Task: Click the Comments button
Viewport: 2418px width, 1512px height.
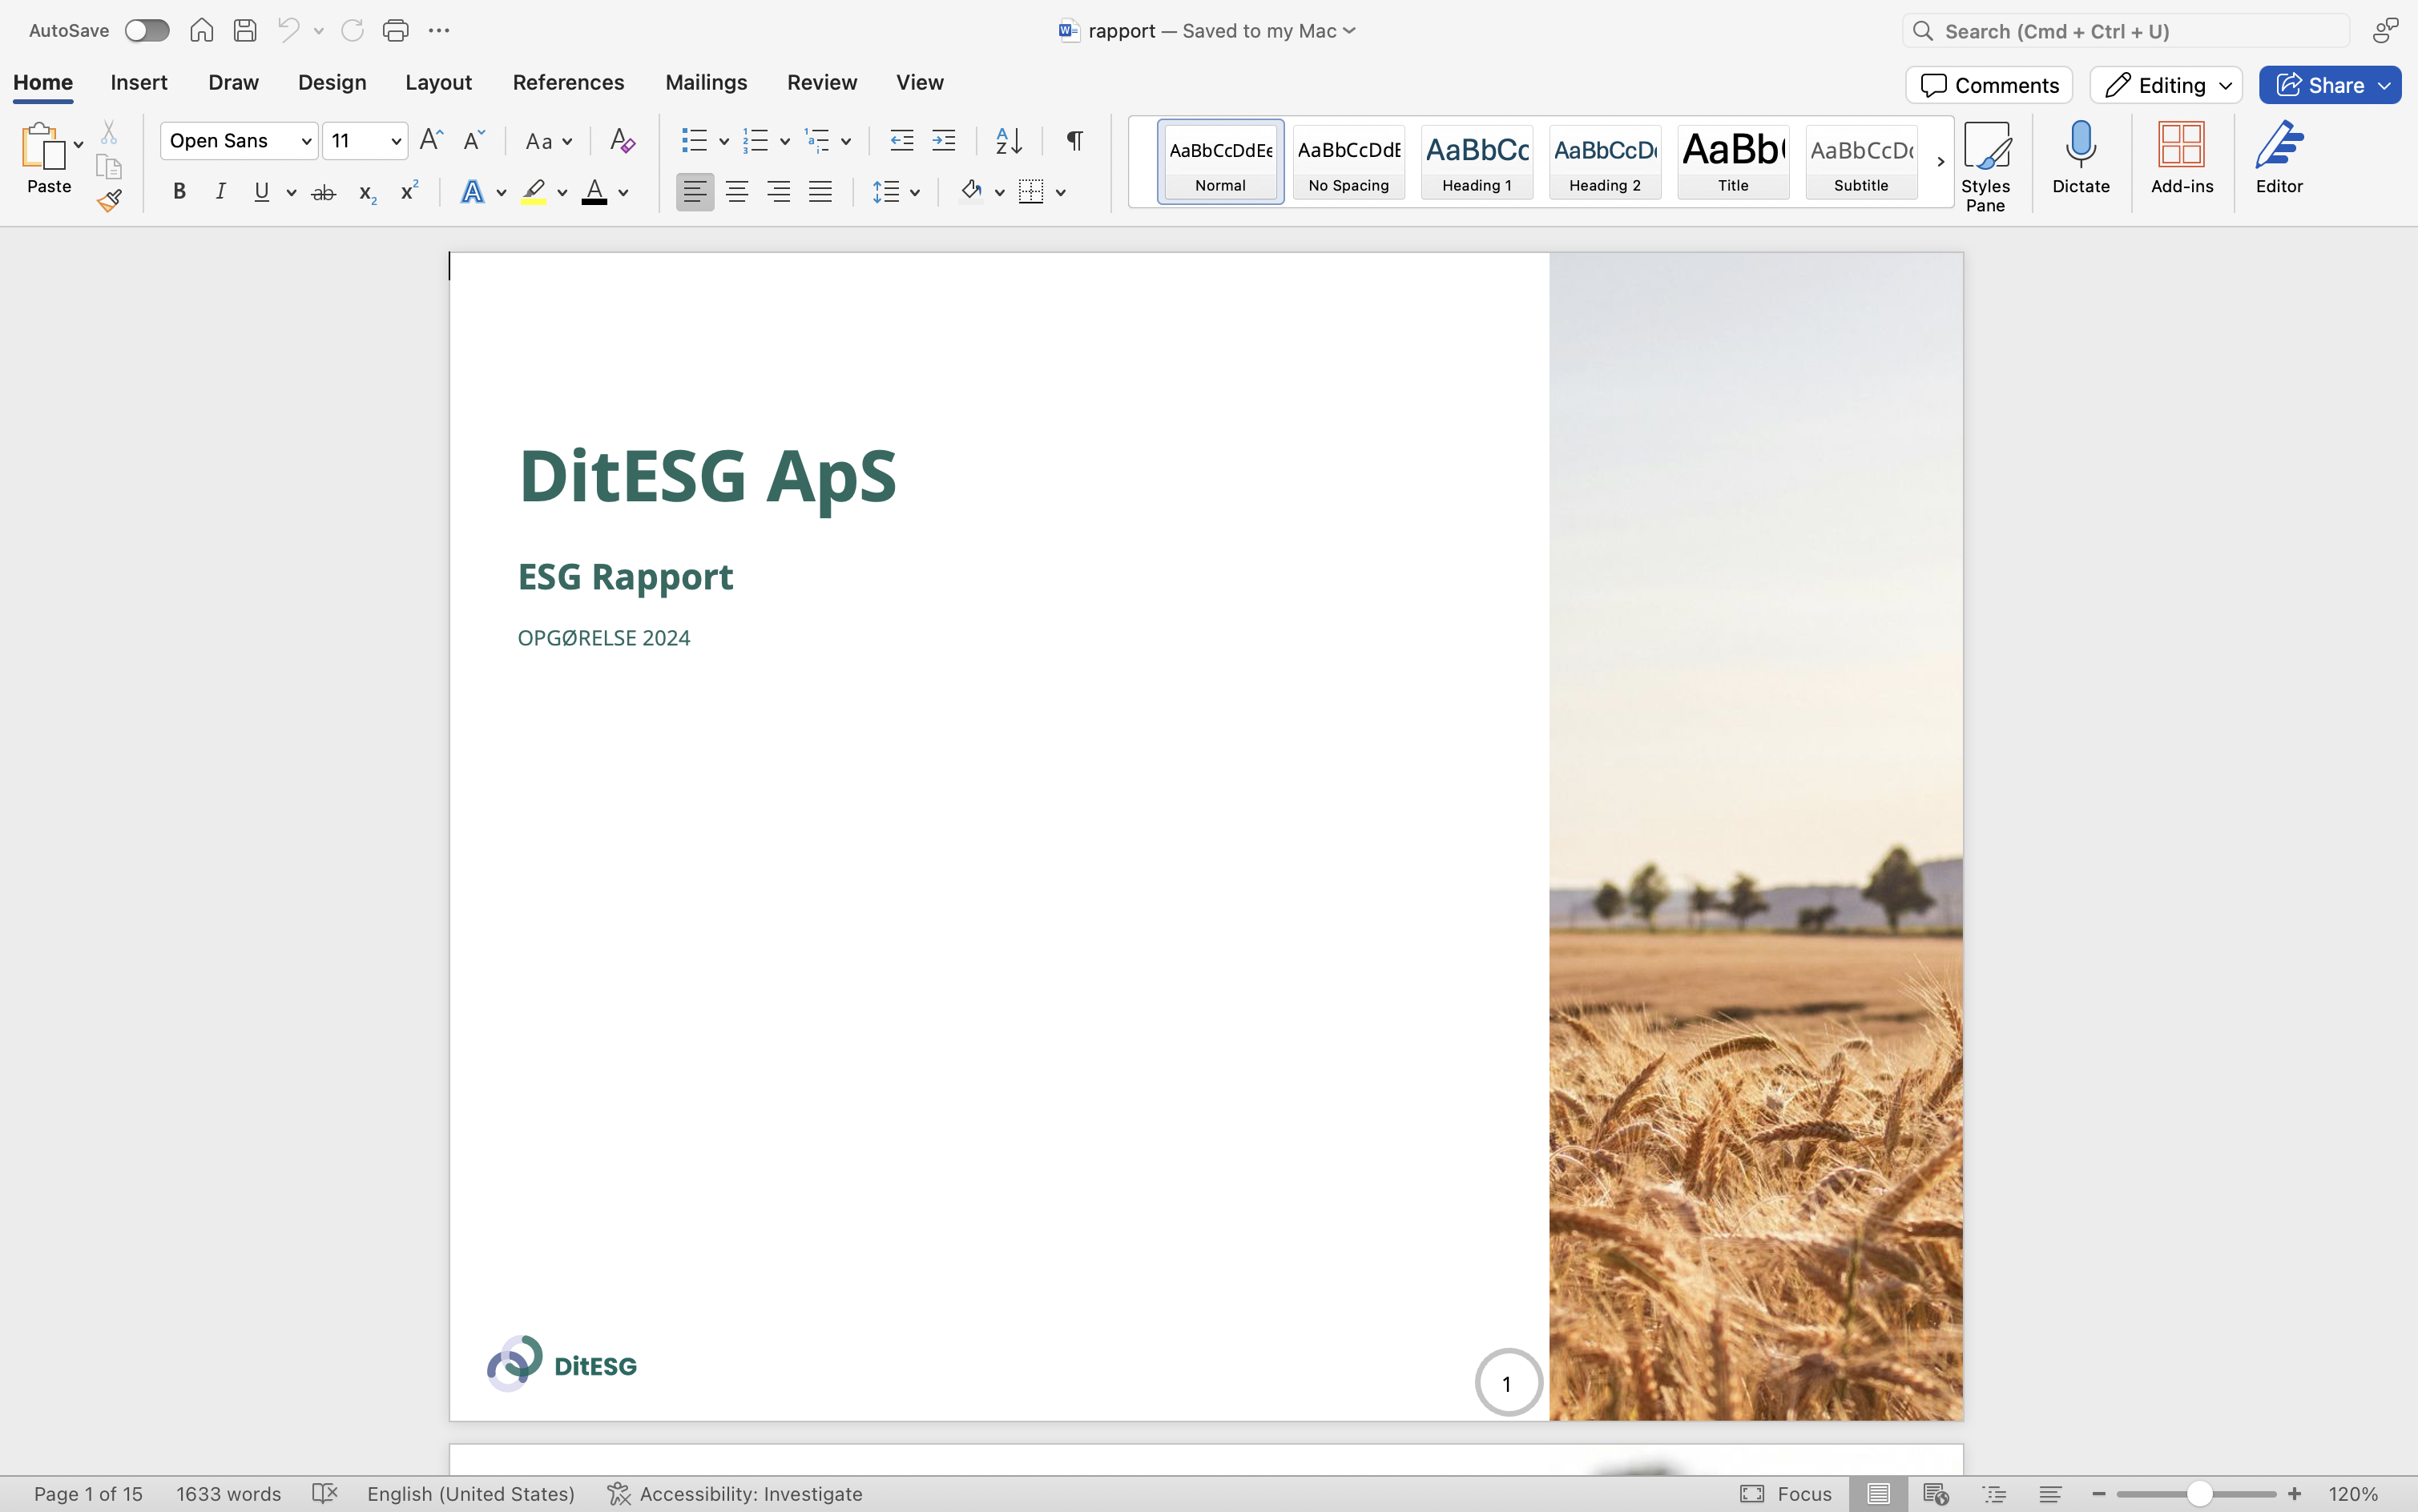Action: pos(1989,85)
